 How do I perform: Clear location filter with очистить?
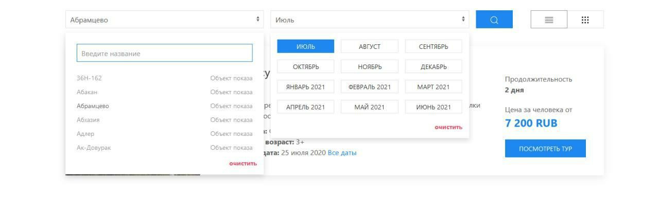click(x=243, y=163)
